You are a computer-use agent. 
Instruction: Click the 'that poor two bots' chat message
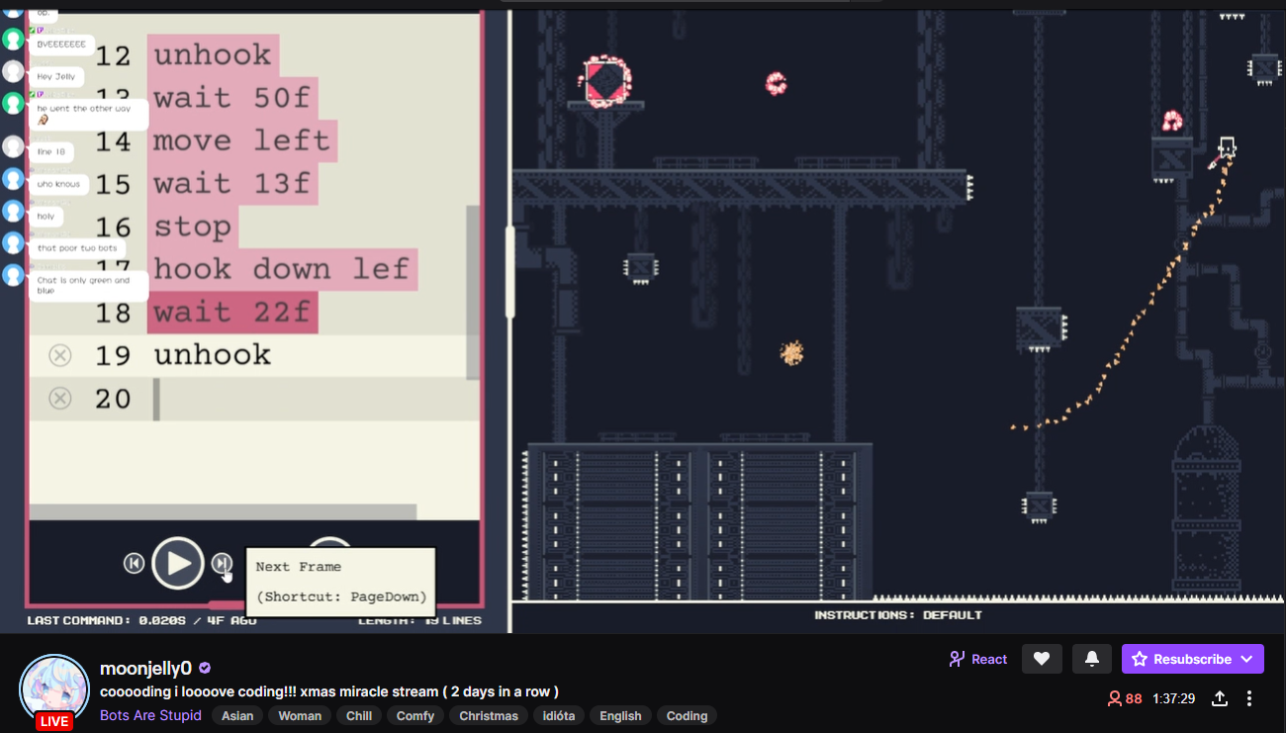[77, 248]
